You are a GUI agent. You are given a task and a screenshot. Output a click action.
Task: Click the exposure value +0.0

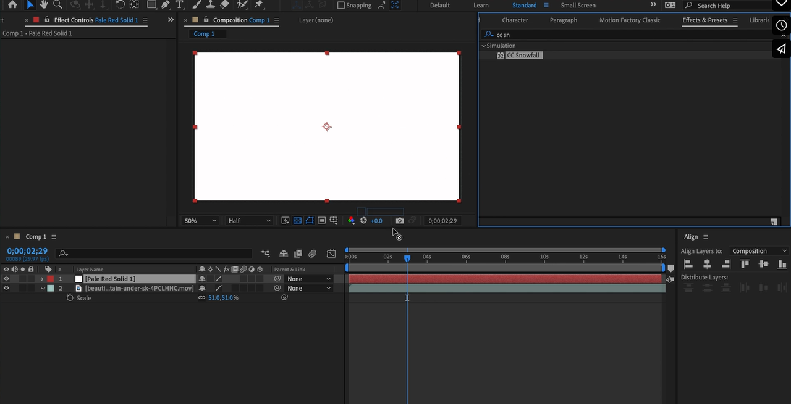376,221
